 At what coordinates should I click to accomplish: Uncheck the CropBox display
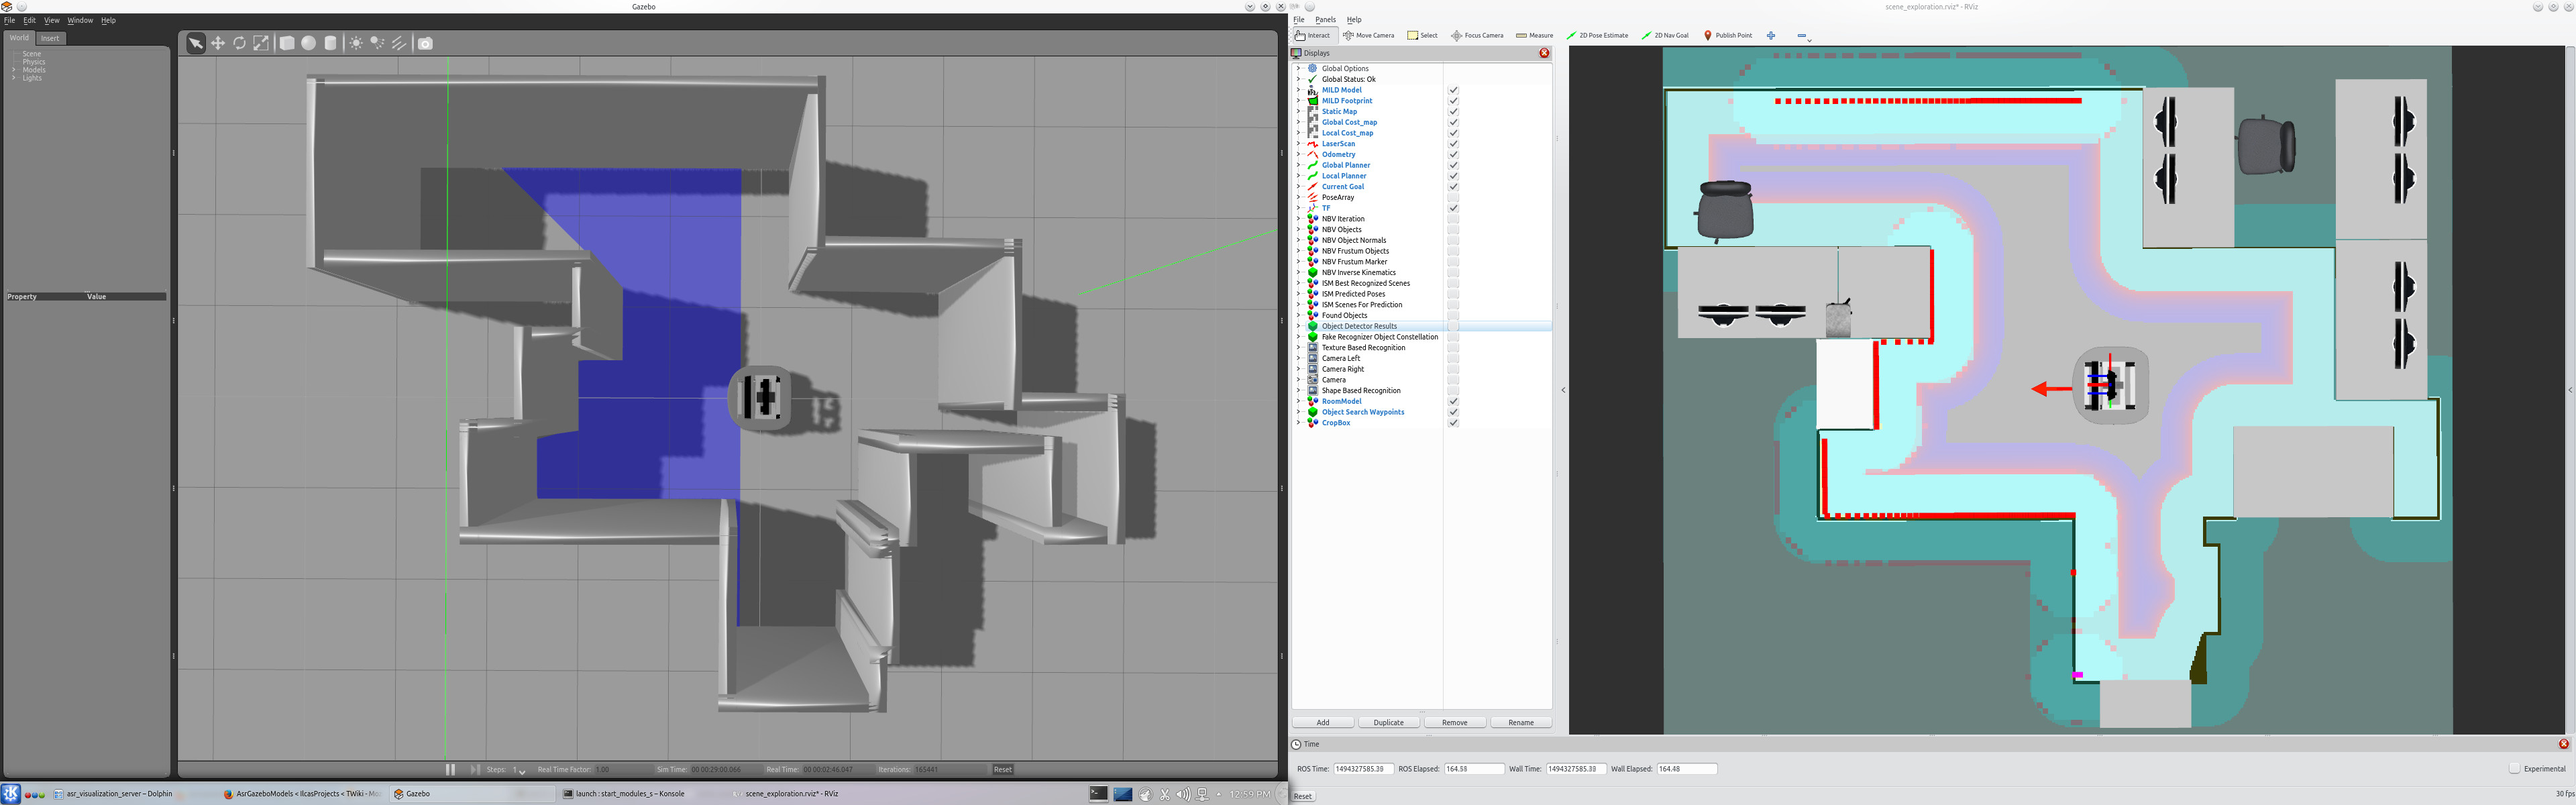1453,422
